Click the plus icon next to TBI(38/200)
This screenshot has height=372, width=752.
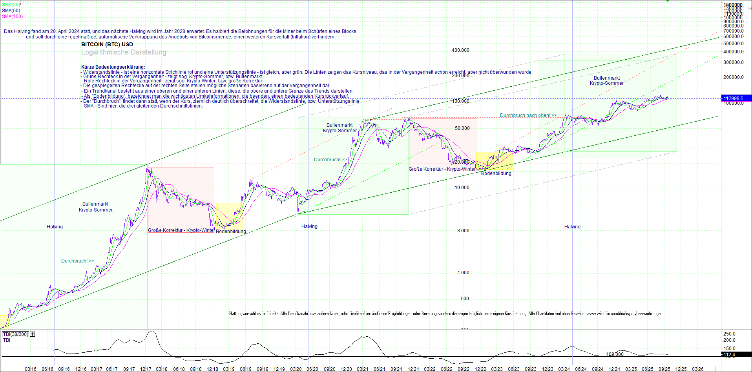tap(32, 334)
